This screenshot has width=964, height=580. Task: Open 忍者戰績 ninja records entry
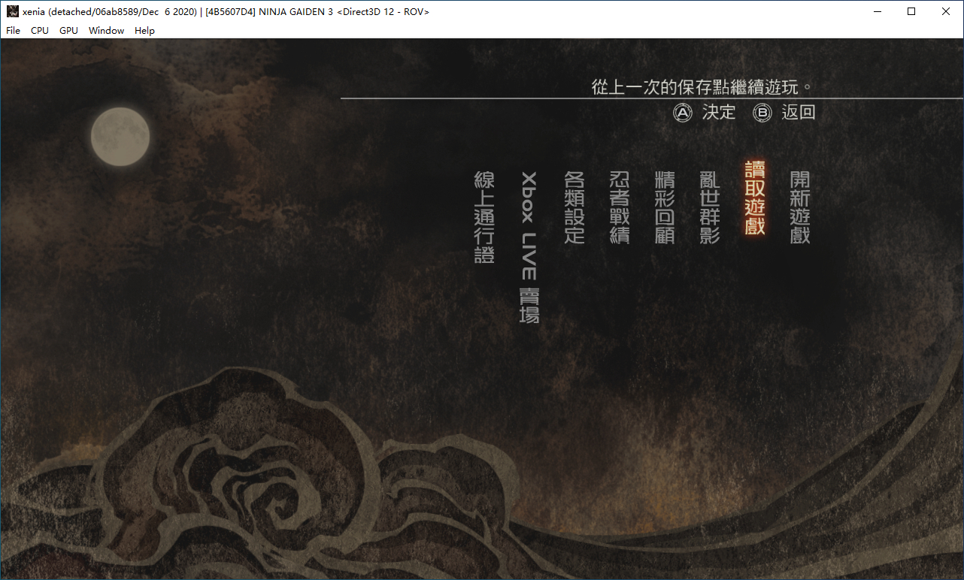[620, 207]
